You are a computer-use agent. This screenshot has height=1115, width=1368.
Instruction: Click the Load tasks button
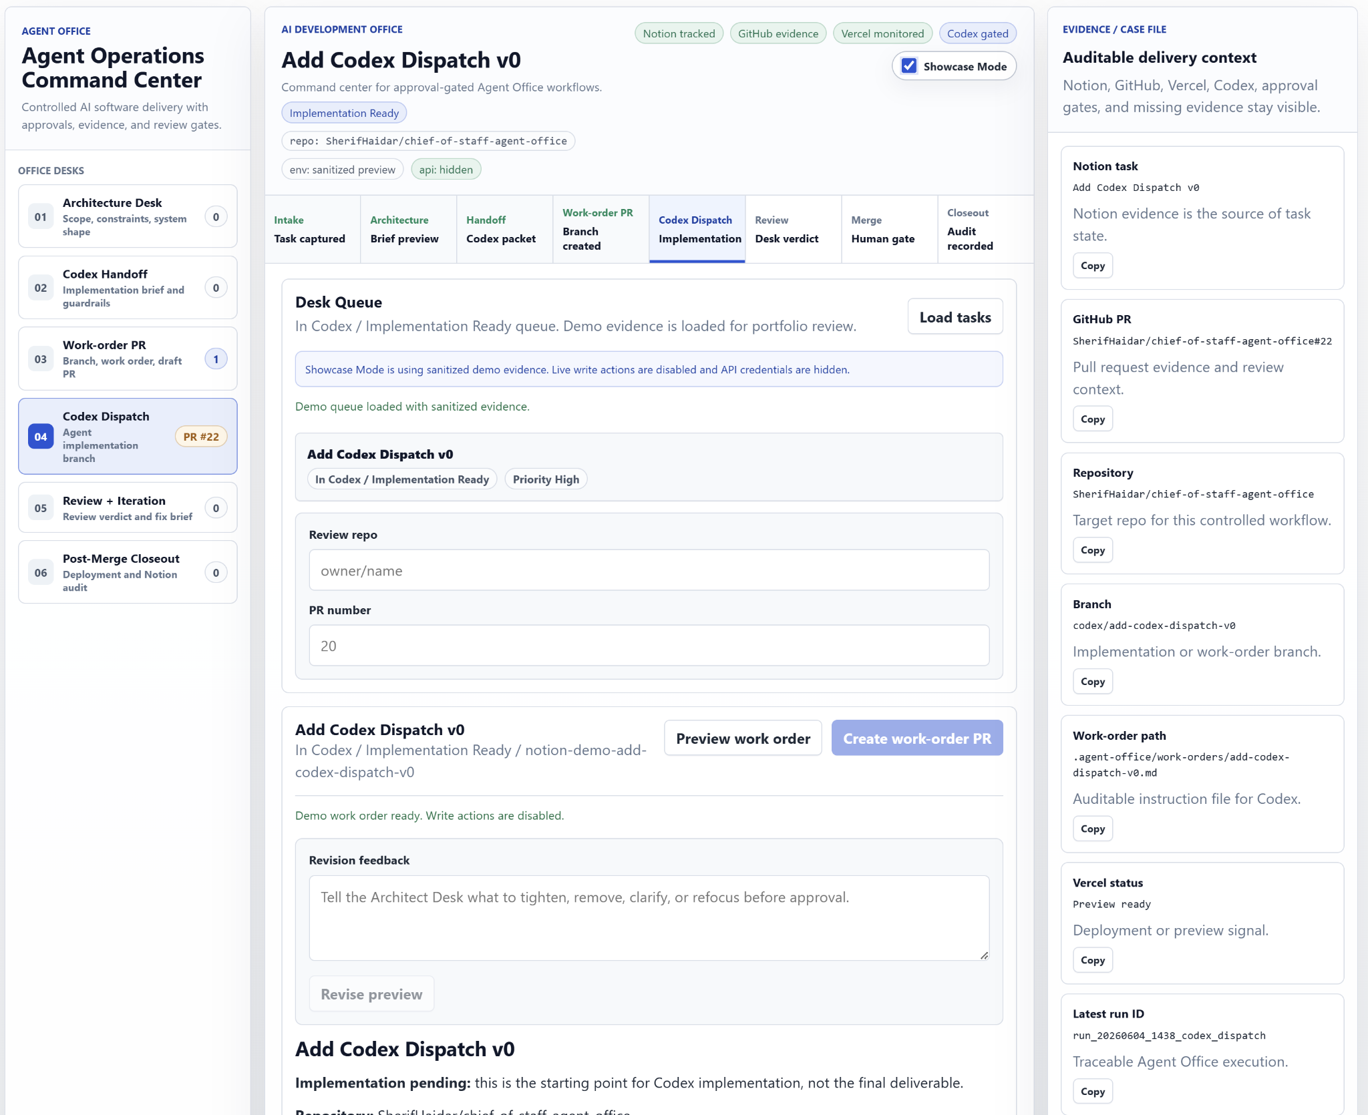pyautogui.click(x=955, y=317)
